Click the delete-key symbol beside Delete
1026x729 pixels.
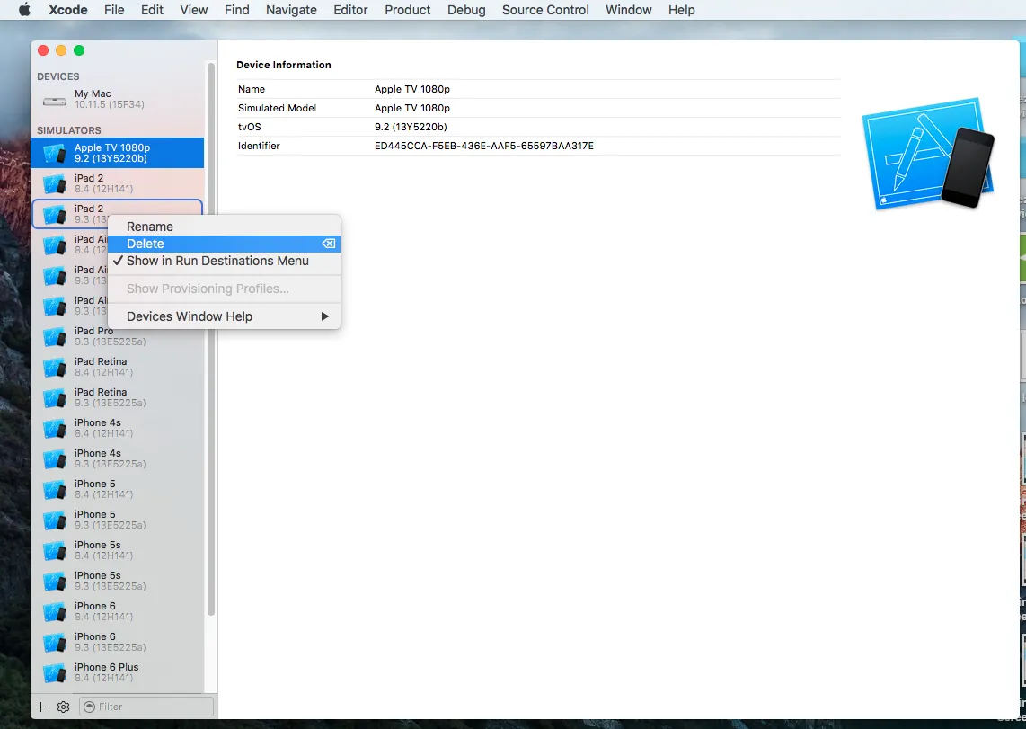point(329,244)
